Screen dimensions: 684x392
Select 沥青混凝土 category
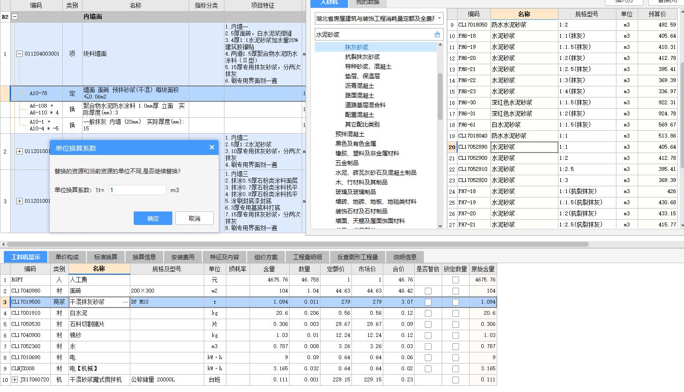[360, 86]
